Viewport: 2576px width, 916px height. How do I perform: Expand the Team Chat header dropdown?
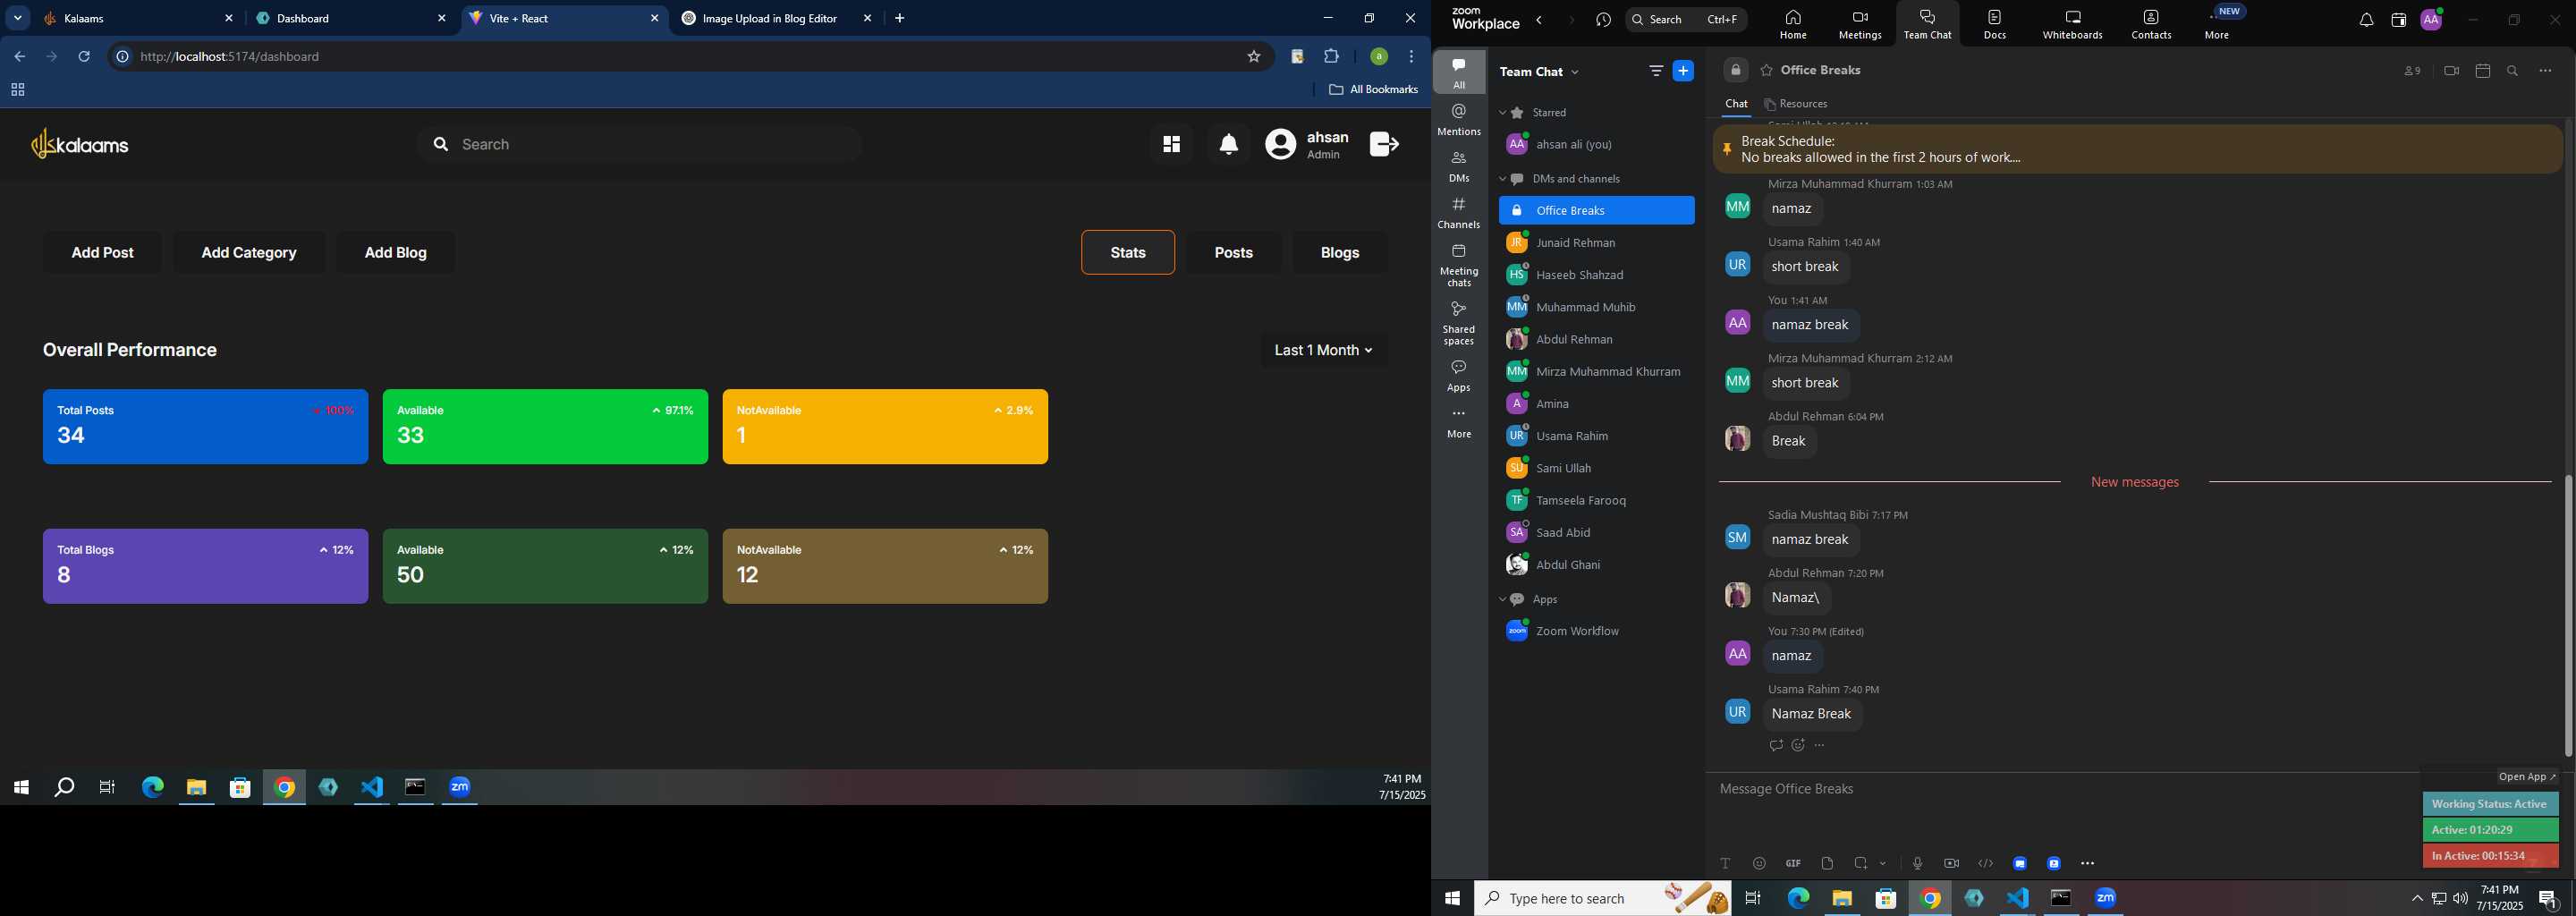pyautogui.click(x=1576, y=72)
